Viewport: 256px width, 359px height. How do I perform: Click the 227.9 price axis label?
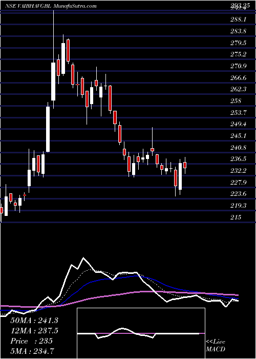[238, 183]
